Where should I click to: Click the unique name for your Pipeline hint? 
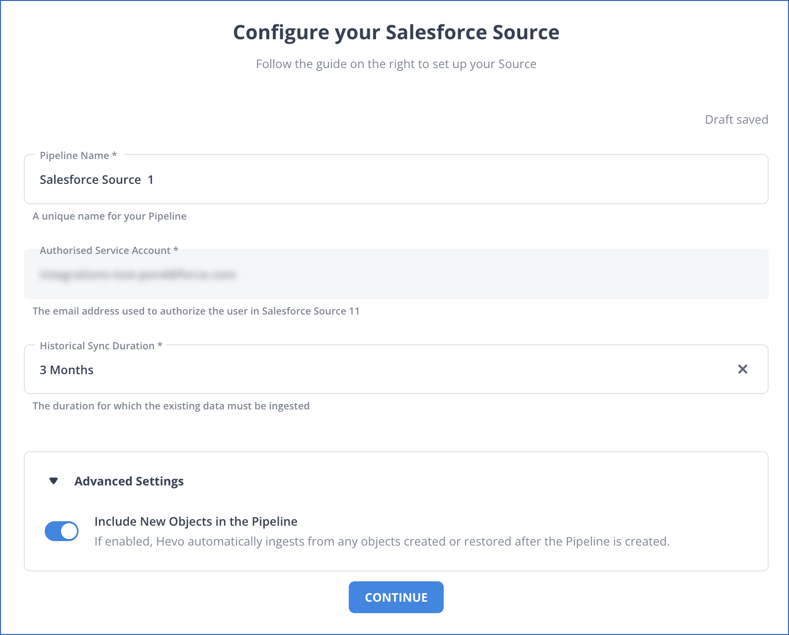[x=109, y=216]
